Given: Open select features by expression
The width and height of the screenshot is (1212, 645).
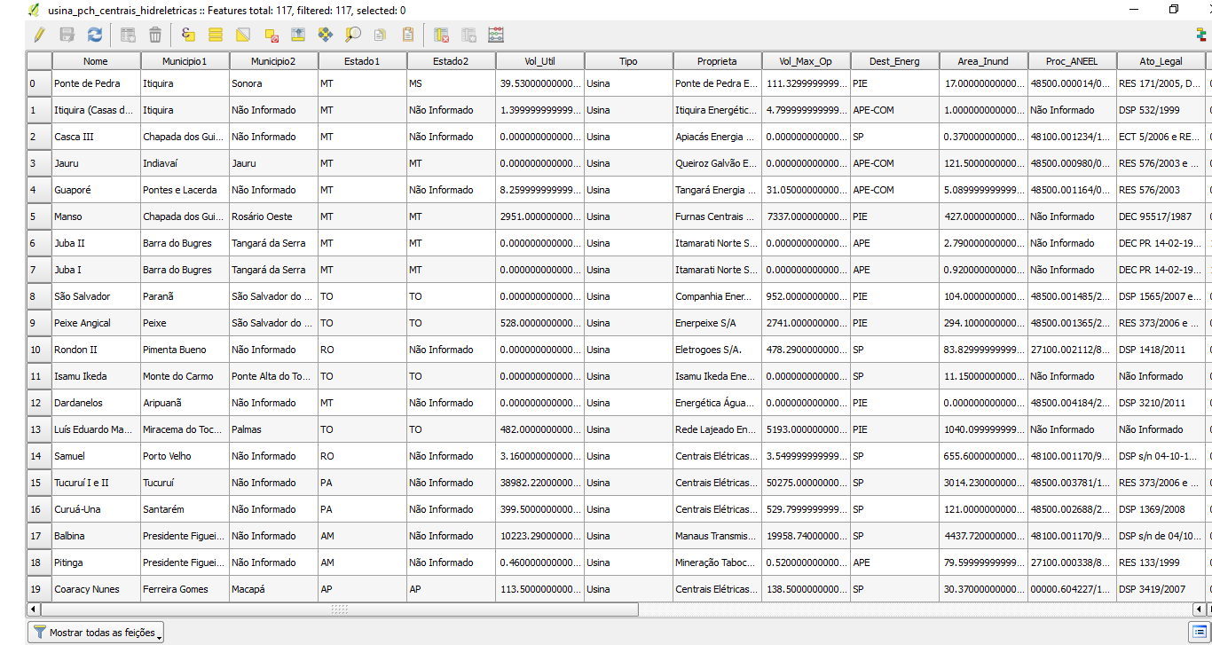Looking at the screenshot, I should click(x=187, y=35).
